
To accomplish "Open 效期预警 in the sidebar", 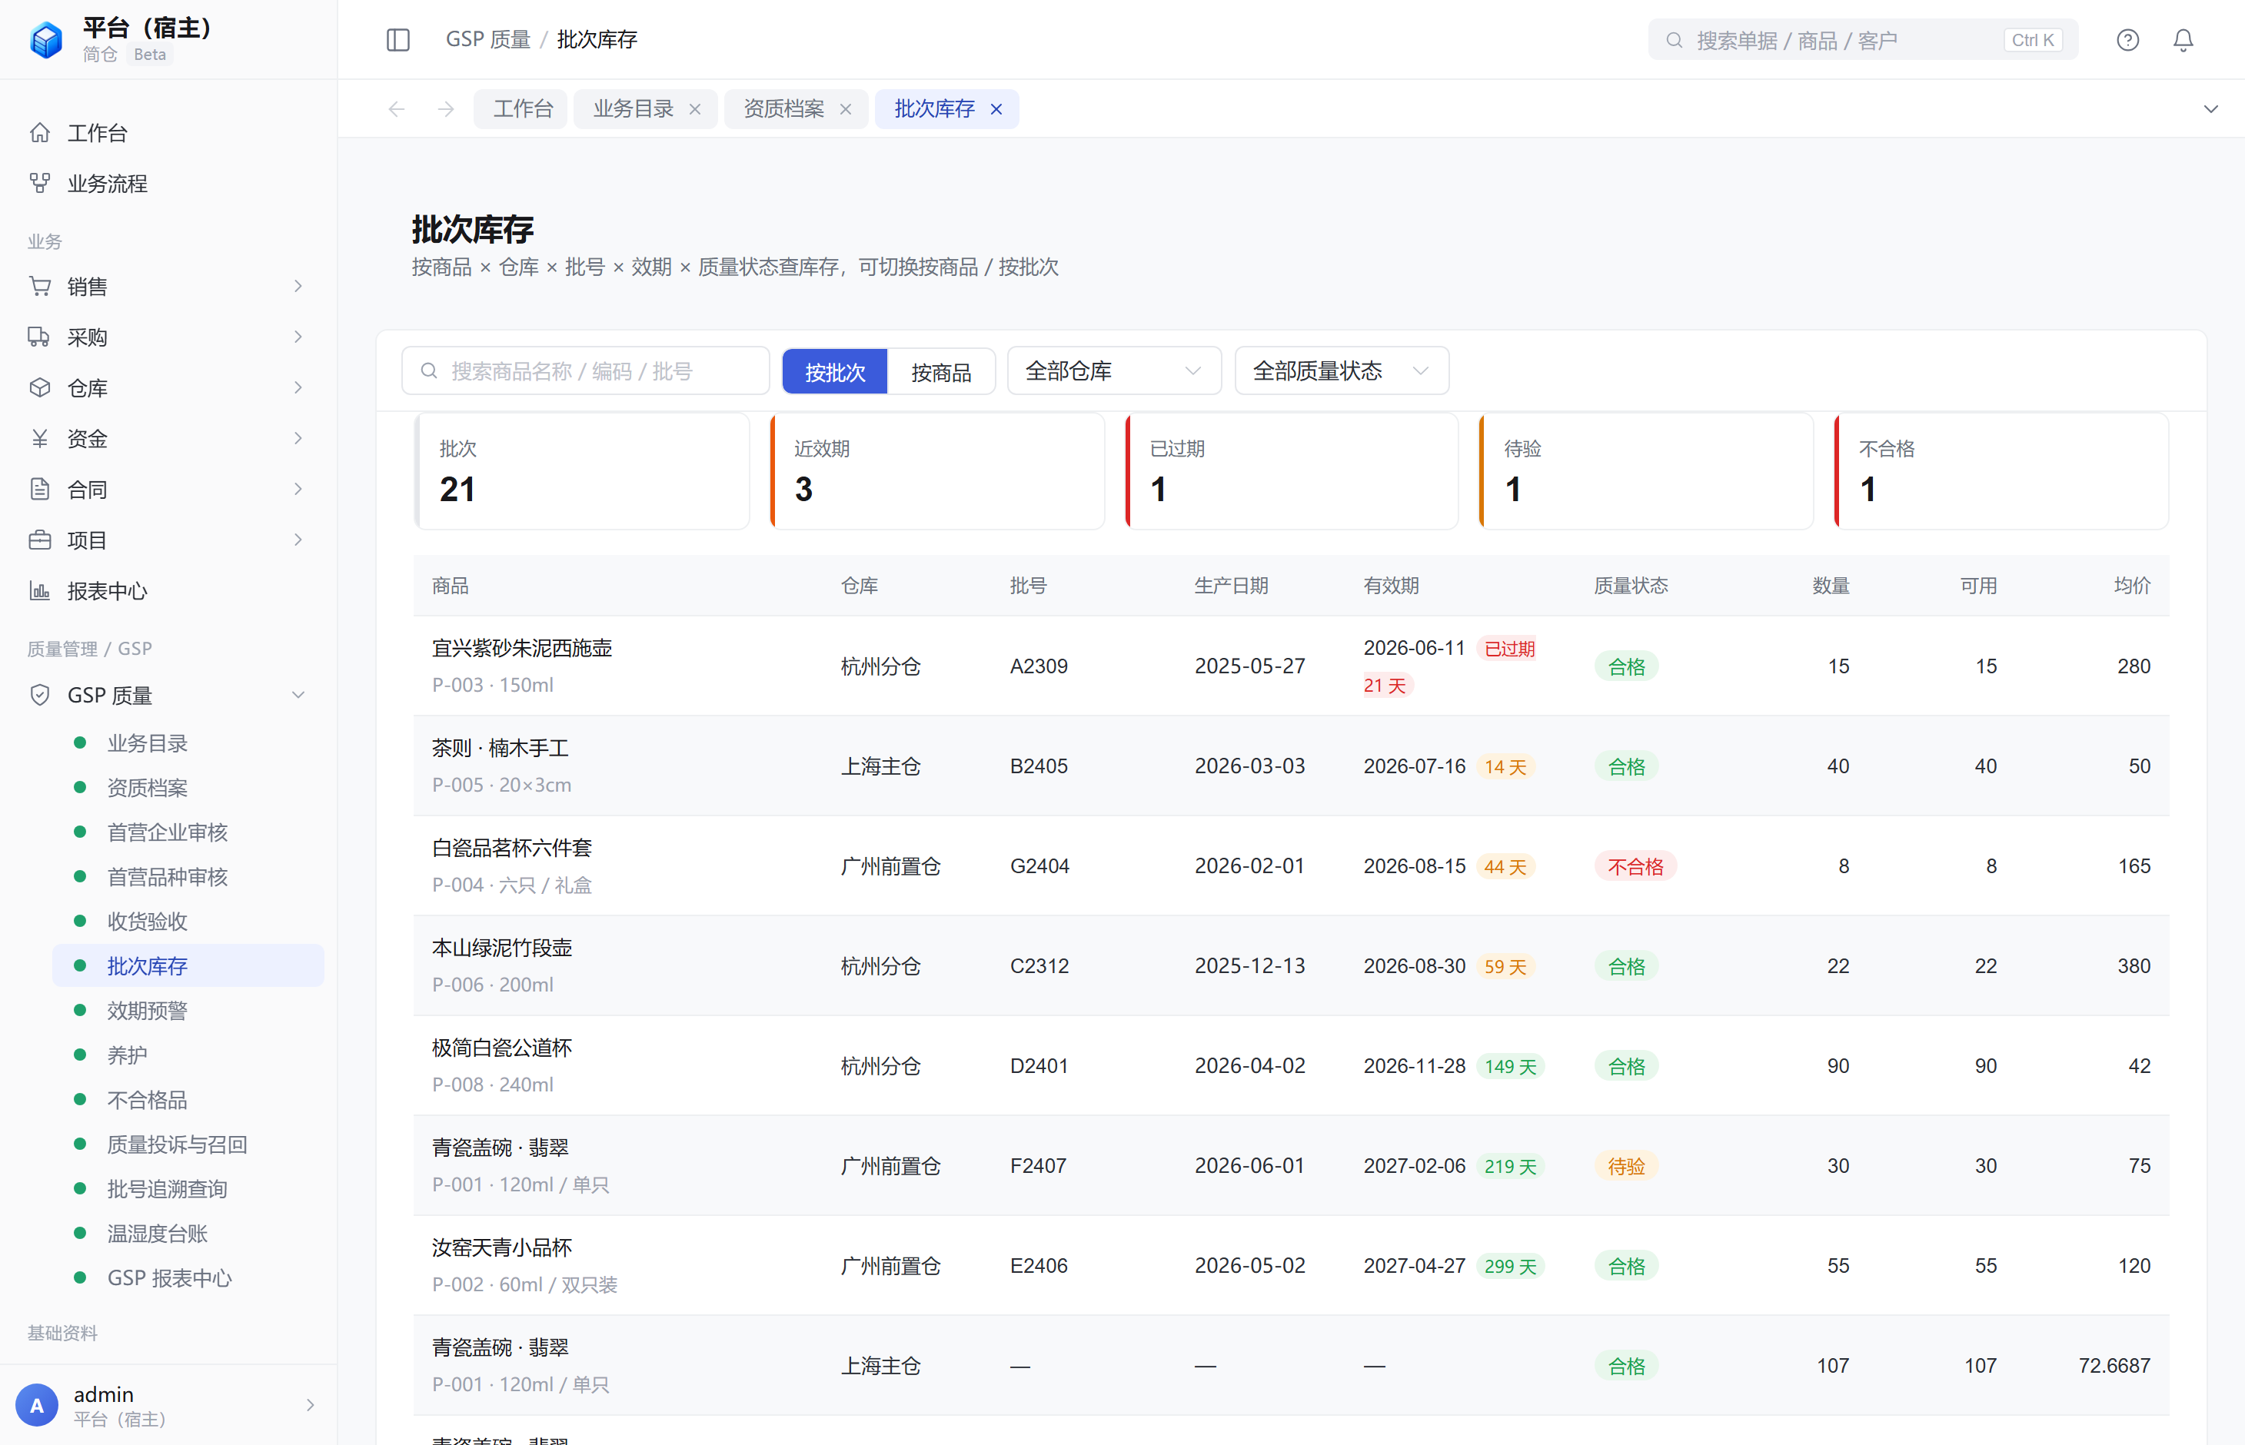I will 188,1010.
